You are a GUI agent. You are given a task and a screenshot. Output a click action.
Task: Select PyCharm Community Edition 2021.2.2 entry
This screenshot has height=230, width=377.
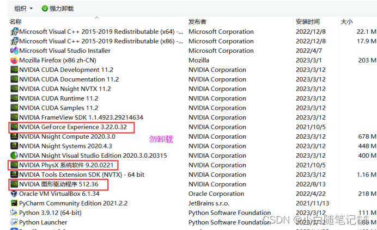pos(74,203)
